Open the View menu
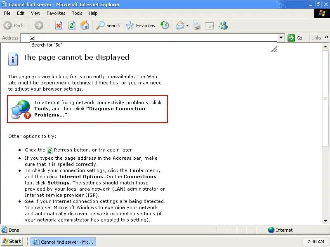The image size is (330, 247). point(35,13)
